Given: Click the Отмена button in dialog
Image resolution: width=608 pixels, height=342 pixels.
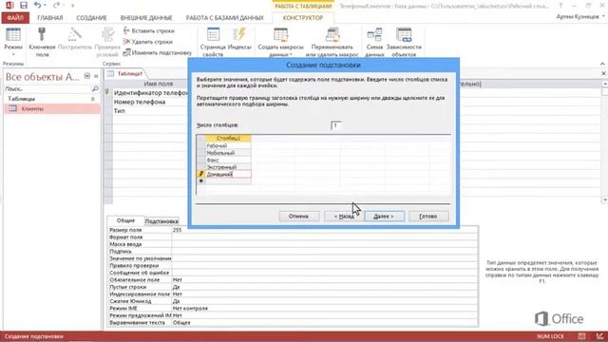Looking at the screenshot, I should point(298,216).
